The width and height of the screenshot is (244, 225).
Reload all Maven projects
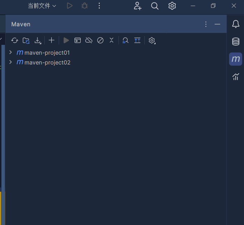(15, 40)
